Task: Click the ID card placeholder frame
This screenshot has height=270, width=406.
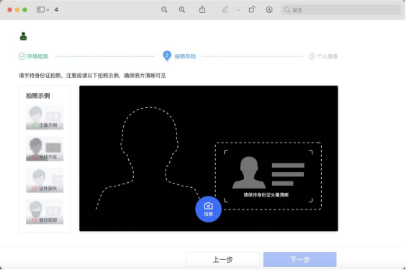Action: pos(269,176)
